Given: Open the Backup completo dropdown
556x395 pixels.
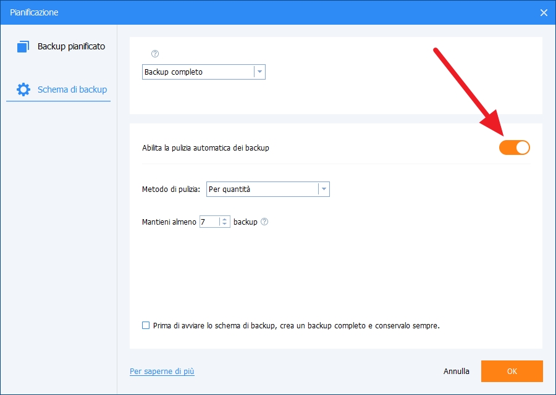Looking at the screenshot, I should pos(203,72).
